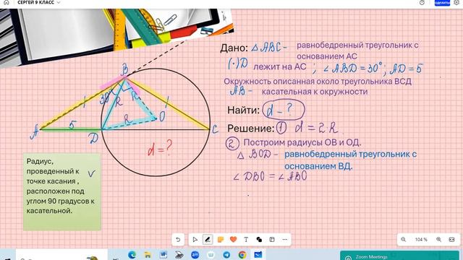The image size is (463, 260).
Task: Select the red 'd = ?' label in circle
Action: (x=160, y=148)
